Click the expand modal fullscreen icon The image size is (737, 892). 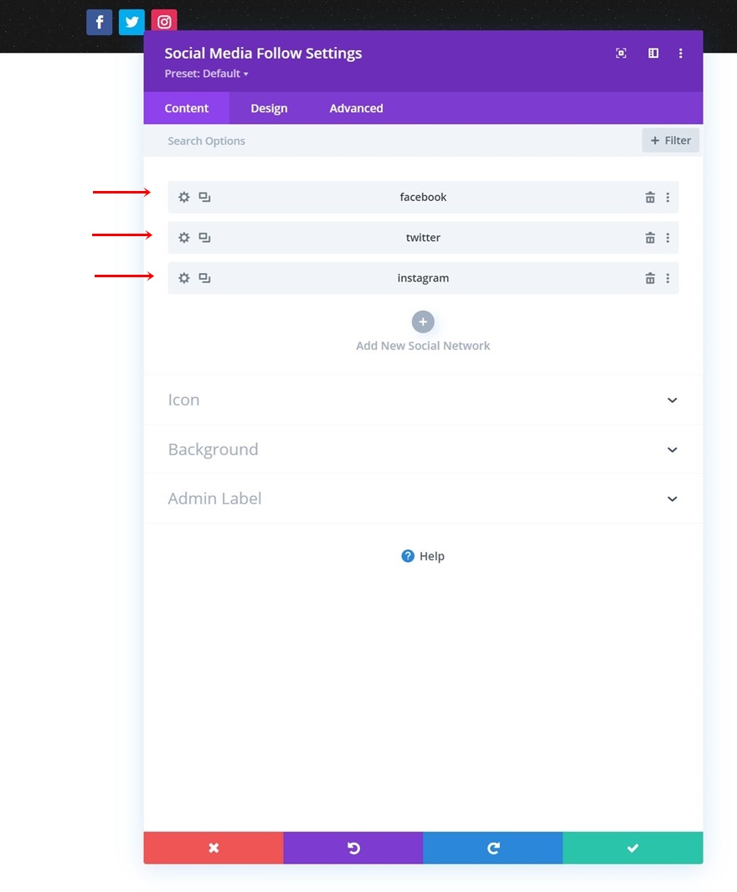(x=621, y=53)
